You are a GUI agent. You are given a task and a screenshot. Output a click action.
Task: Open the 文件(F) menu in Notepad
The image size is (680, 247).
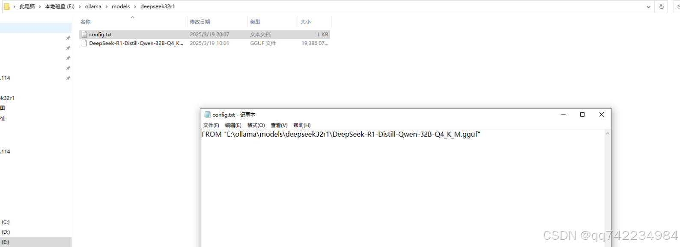211,125
